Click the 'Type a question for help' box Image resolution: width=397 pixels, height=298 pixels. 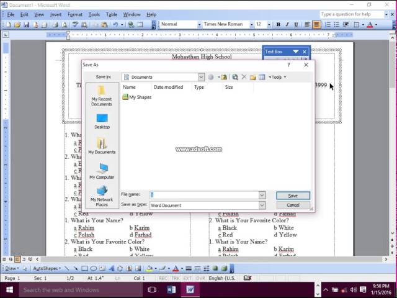[x=352, y=14]
